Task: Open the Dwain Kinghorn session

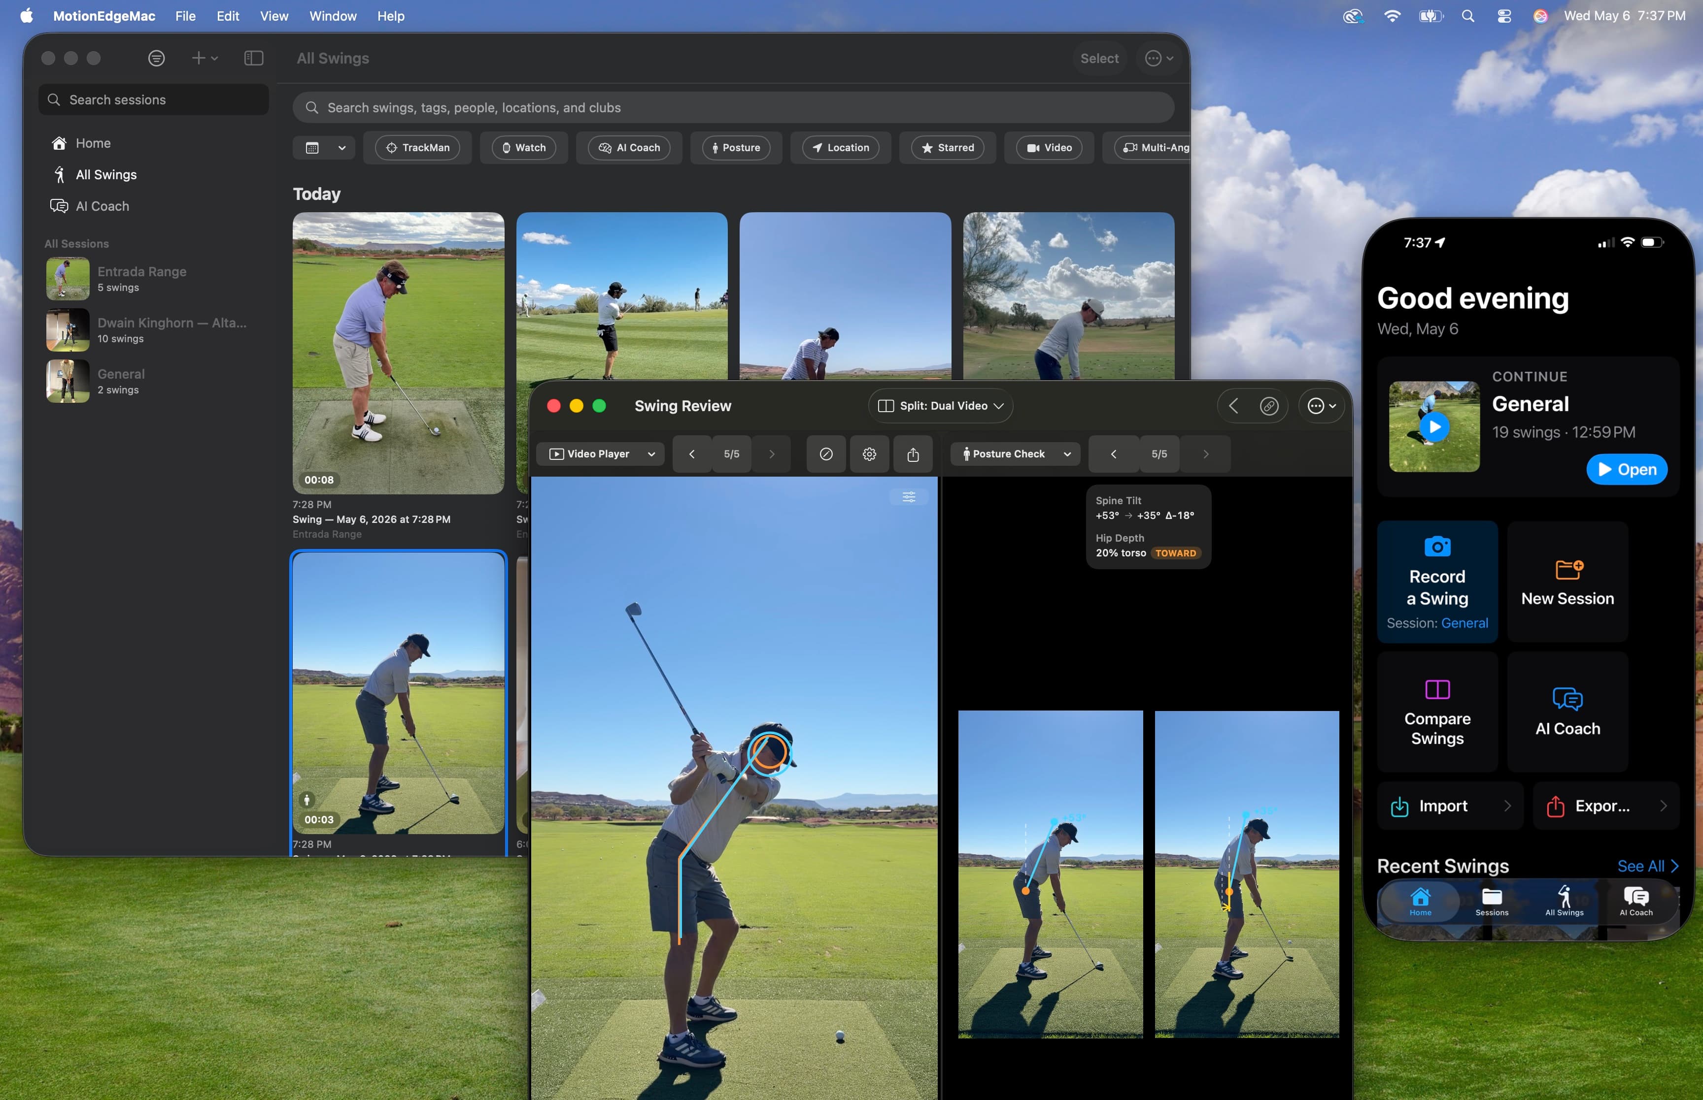Action: click(x=154, y=330)
